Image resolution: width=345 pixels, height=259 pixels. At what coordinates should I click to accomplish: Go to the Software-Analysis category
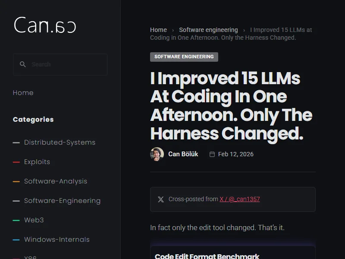(x=56, y=181)
